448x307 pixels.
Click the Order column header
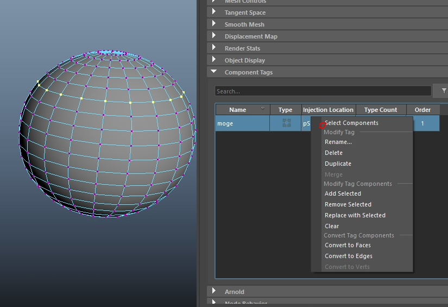point(423,110)
